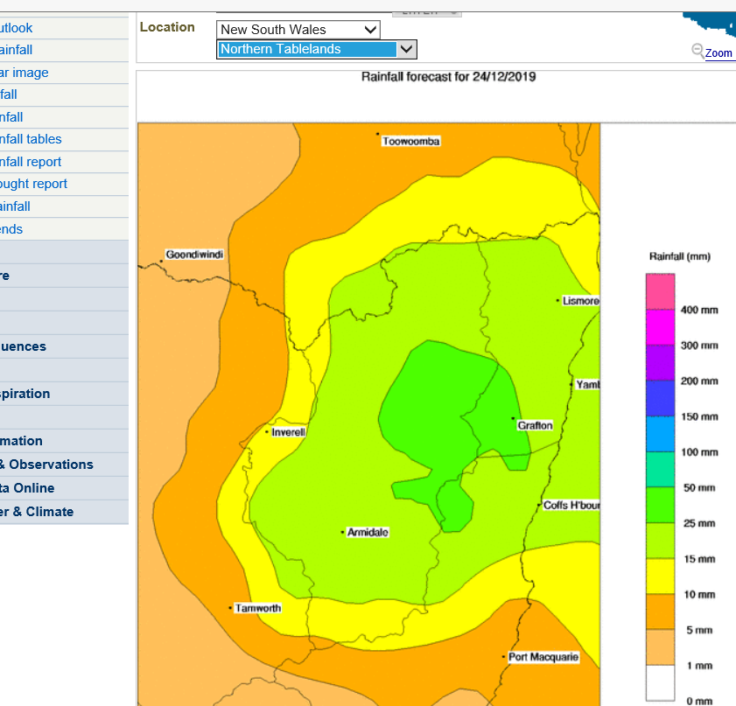Click the 100 mm blue legend swatch
This screenshot has height=706, width=736.
(x=660, y=435)
